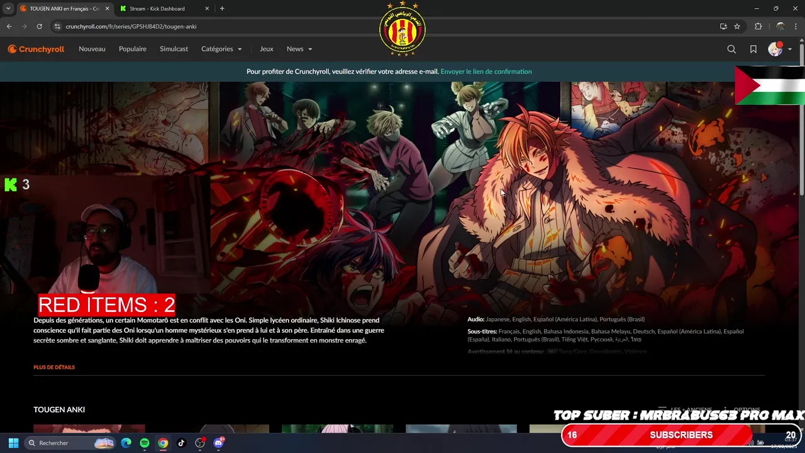This screenshot has width=805, height=453.
Task: Open OBS Studio from the taskbar
Action: click(200, 443)
